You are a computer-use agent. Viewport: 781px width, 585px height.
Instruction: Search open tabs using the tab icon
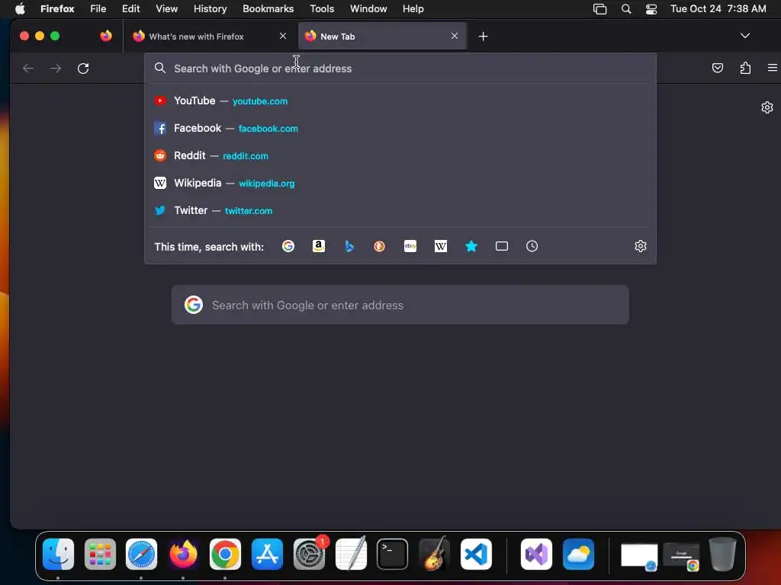[502, 246]
